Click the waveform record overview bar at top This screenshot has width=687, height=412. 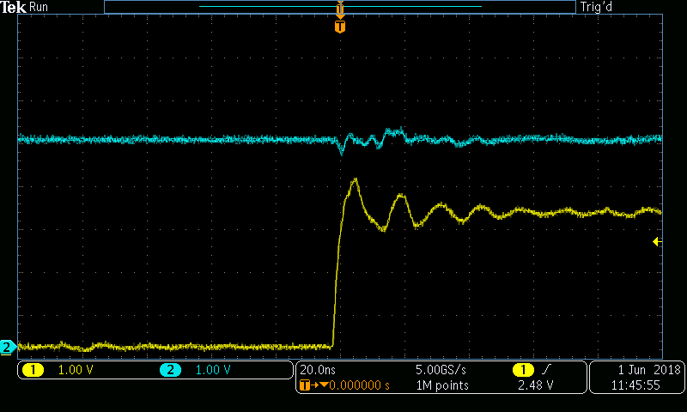(x=339, y=7)
